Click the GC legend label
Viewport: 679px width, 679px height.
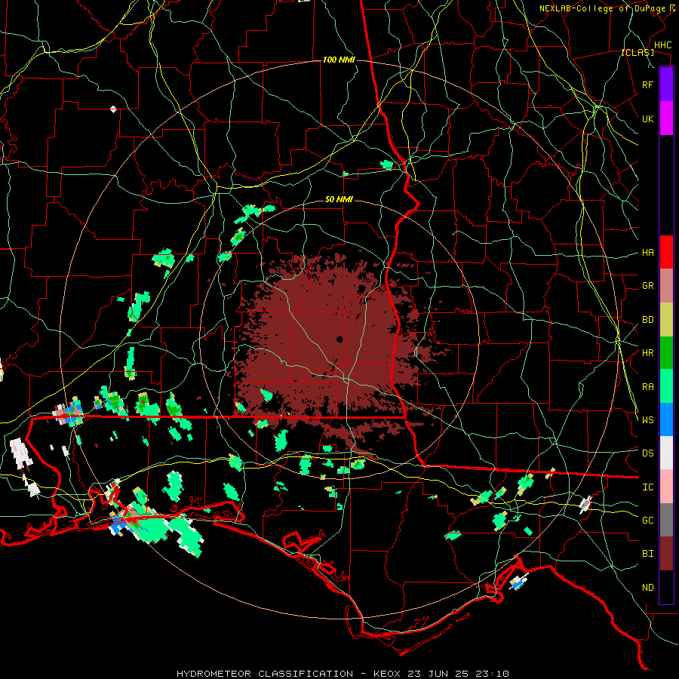tap(647, 521)
